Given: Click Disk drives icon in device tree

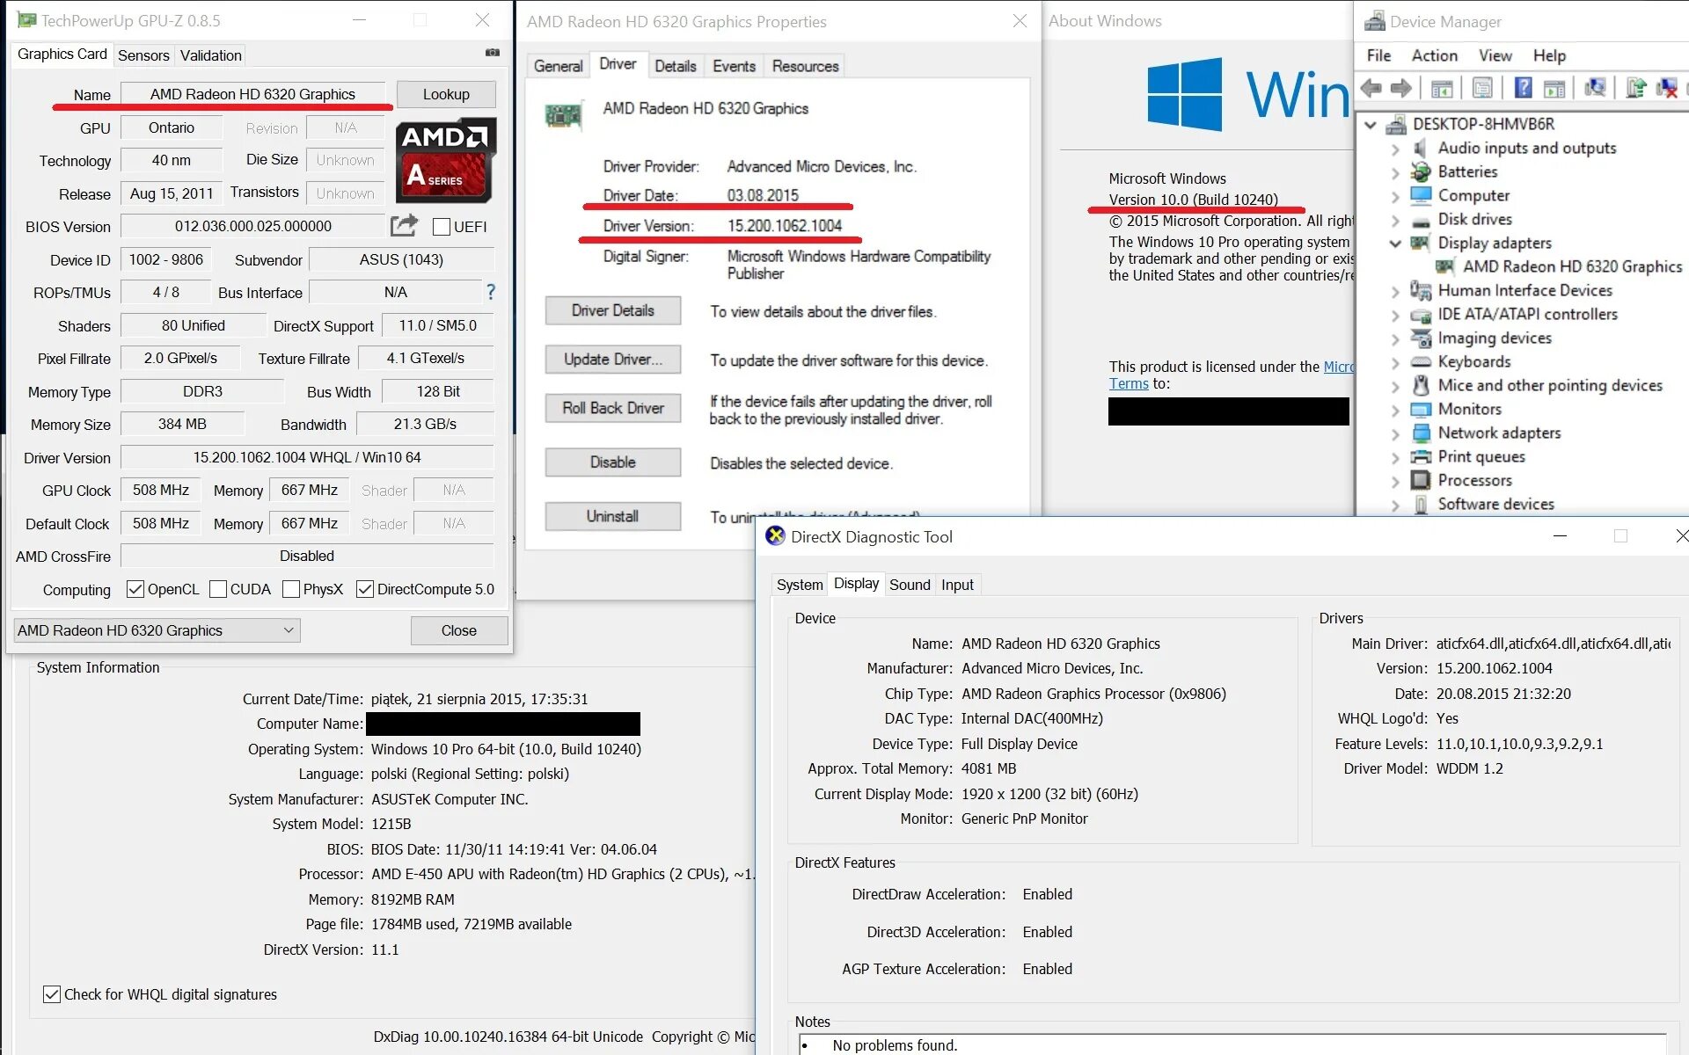Looking at the screenshot, I should 1421,221.
